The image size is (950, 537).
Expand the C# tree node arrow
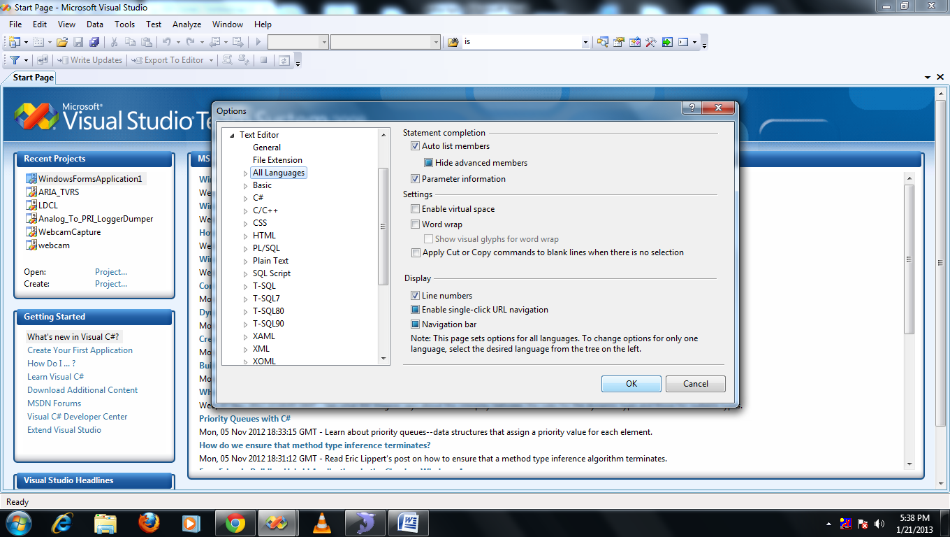245,199
